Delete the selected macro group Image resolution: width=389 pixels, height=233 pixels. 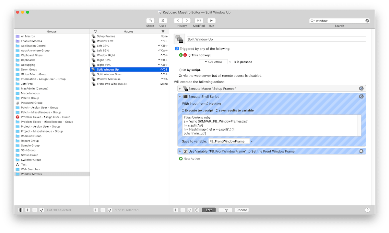35,210
